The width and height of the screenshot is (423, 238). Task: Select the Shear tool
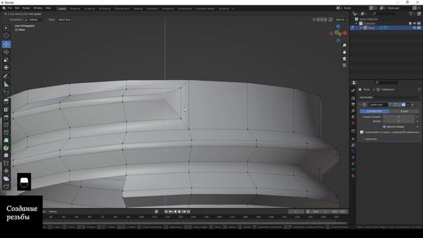(x=6, y=178)
